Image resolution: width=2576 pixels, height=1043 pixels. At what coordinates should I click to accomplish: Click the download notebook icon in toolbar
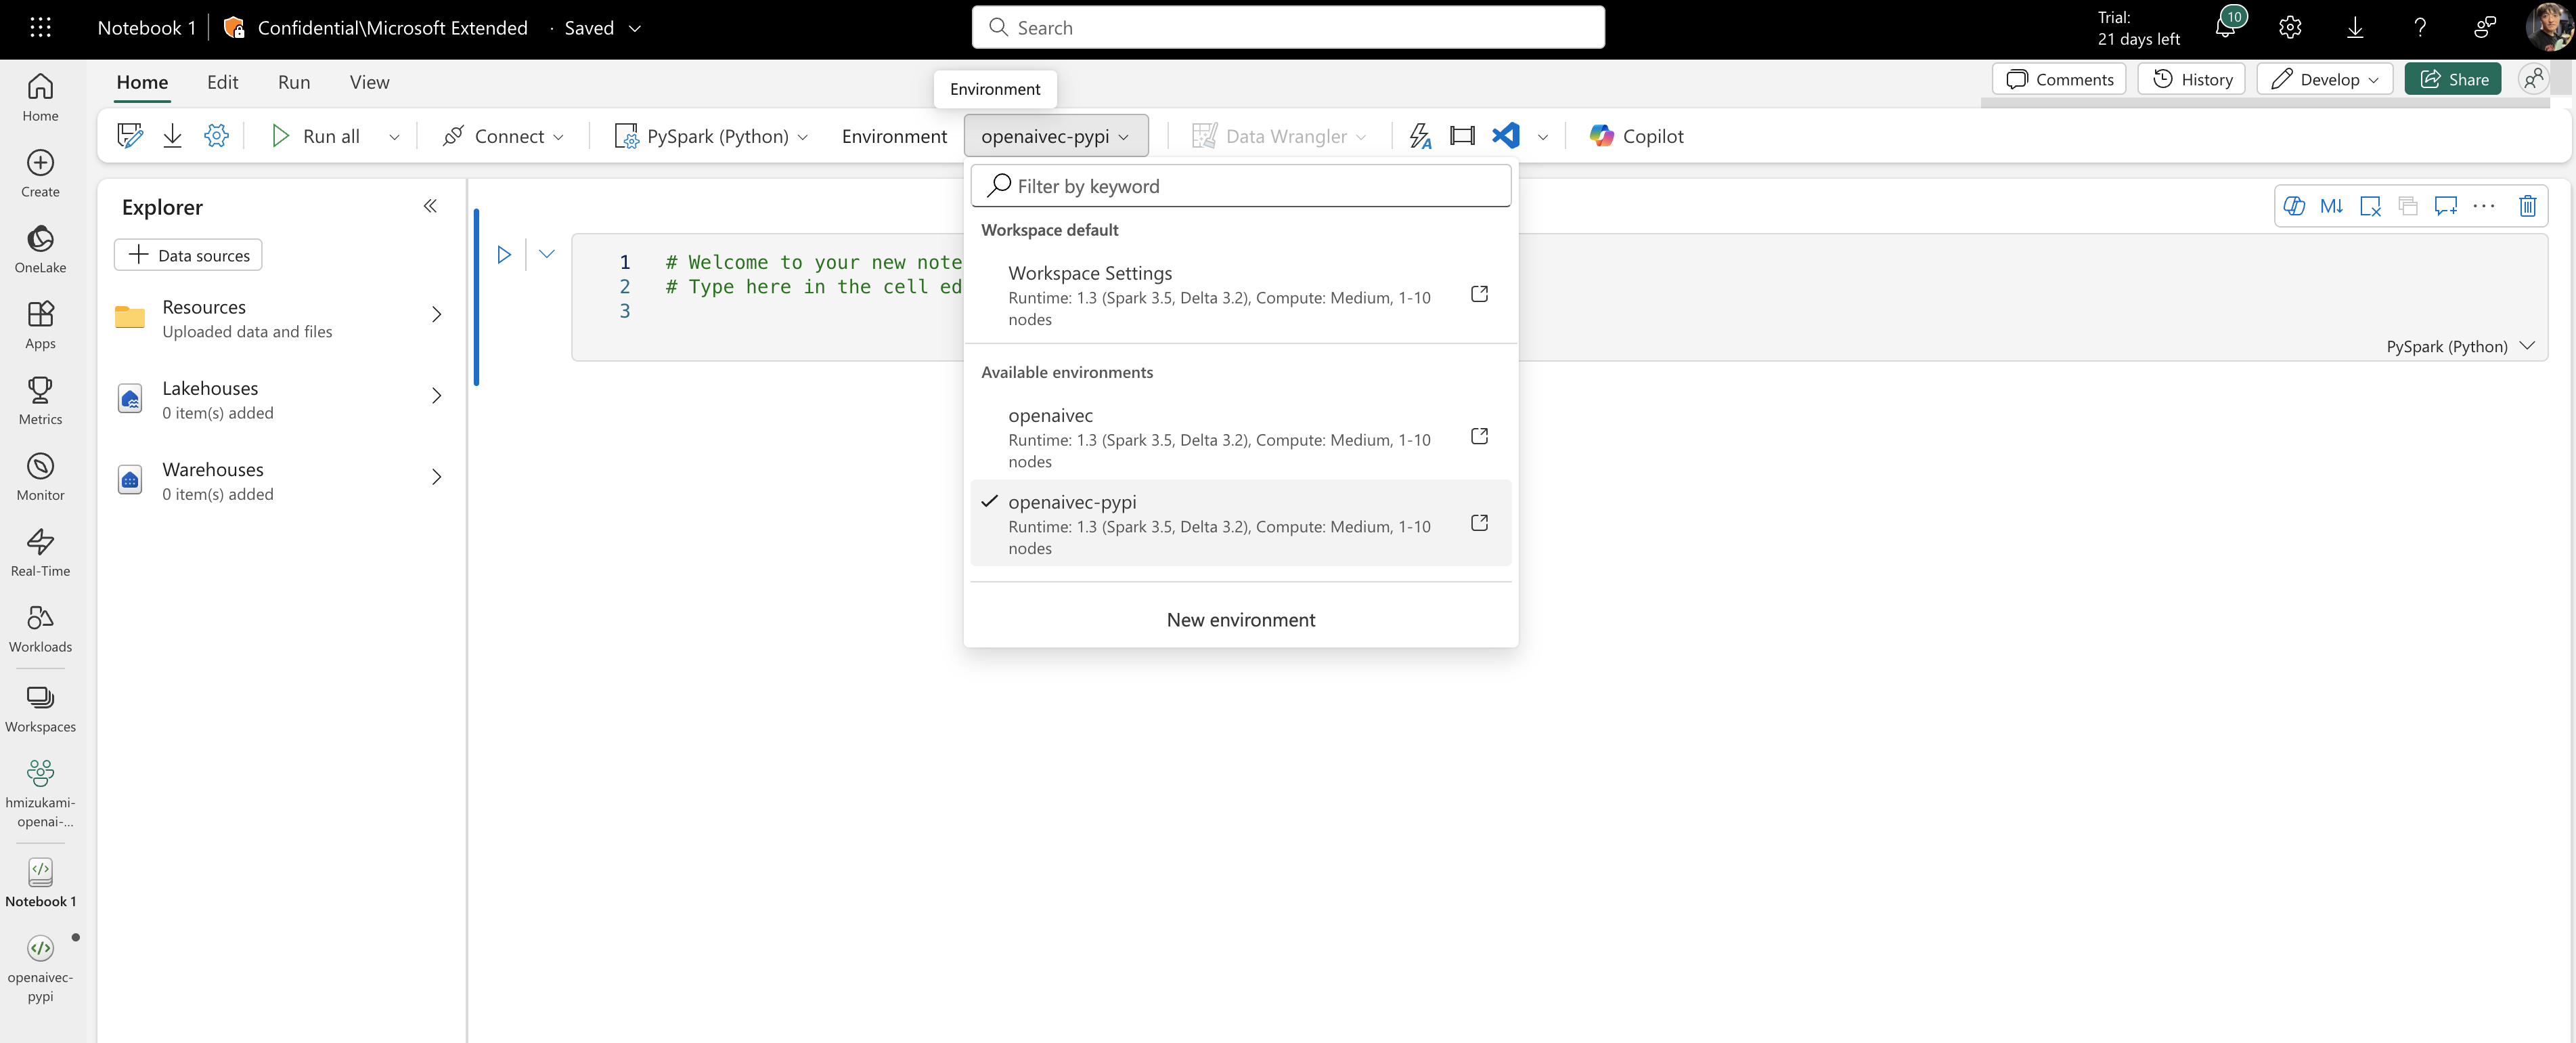click(172, 136)
